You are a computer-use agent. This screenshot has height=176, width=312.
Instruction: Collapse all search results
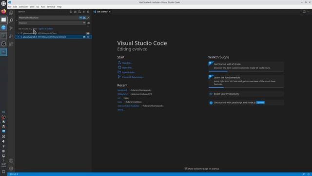pyautogui.click(x=88, y=12)
